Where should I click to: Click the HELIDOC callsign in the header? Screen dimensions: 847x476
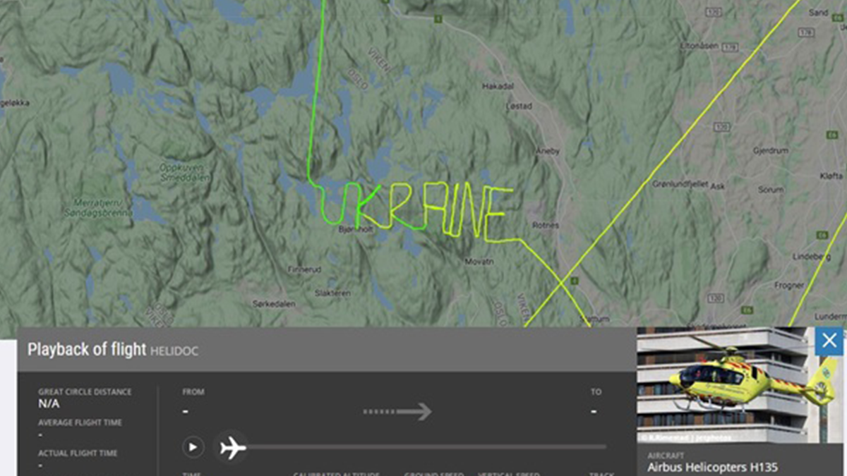click(x=174, y=350)
